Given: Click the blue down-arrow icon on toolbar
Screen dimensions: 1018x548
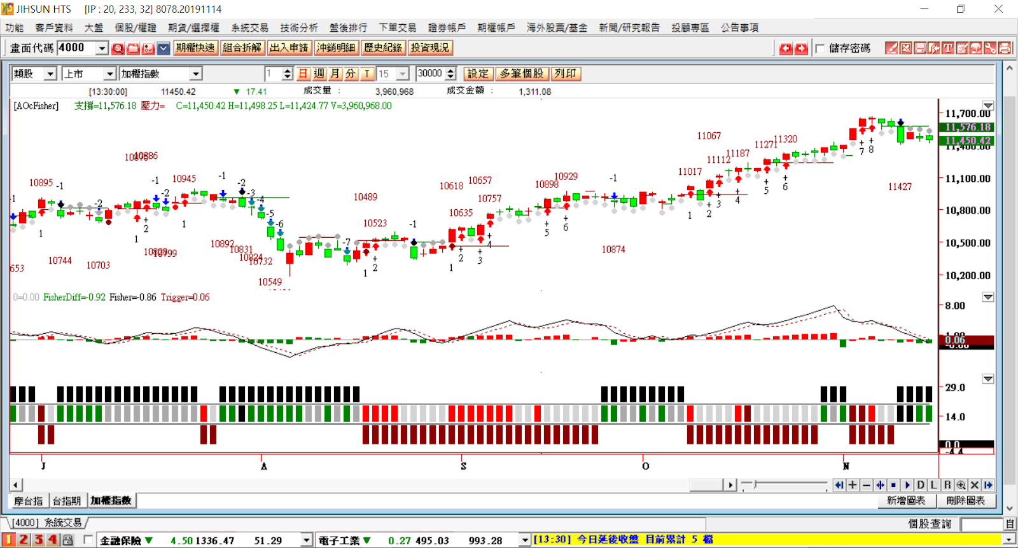Looking at the screenshot, I should tap(164, 48).
